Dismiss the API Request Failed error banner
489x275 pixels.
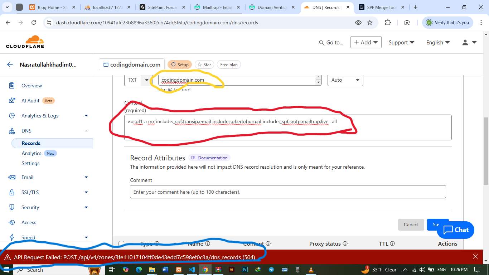tap(475, 256)
